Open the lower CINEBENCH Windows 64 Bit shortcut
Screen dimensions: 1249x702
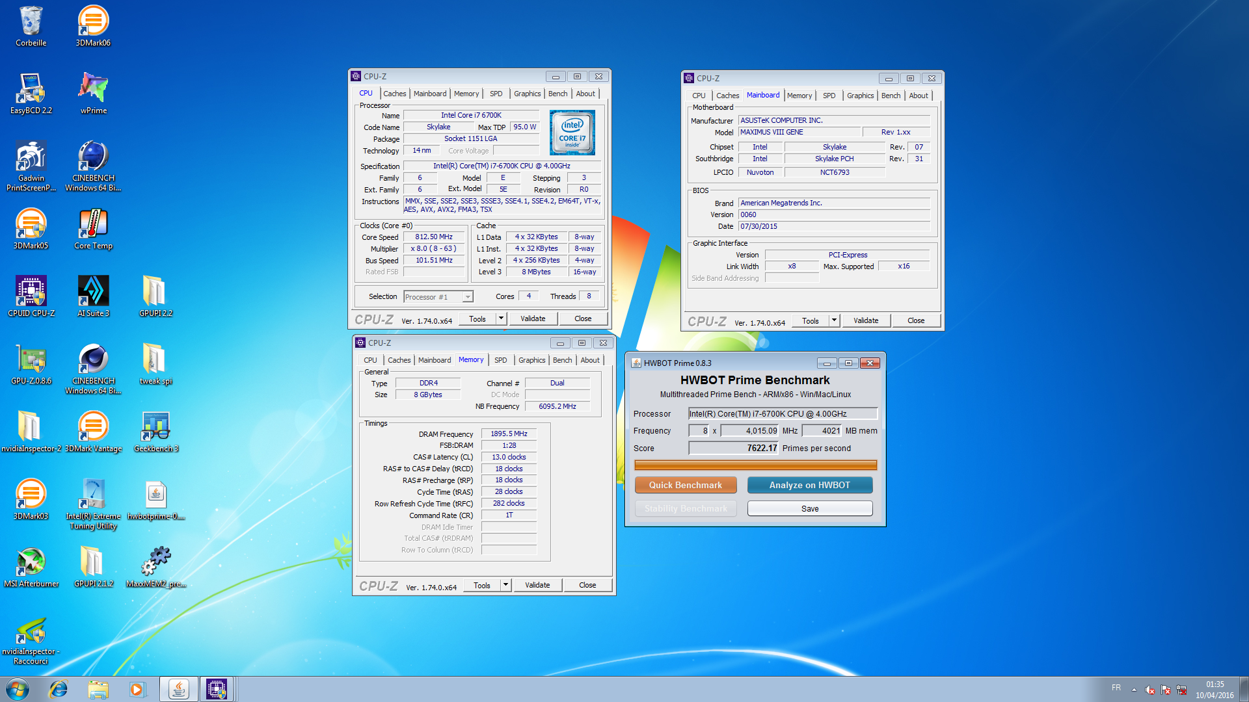pos(93,369)
